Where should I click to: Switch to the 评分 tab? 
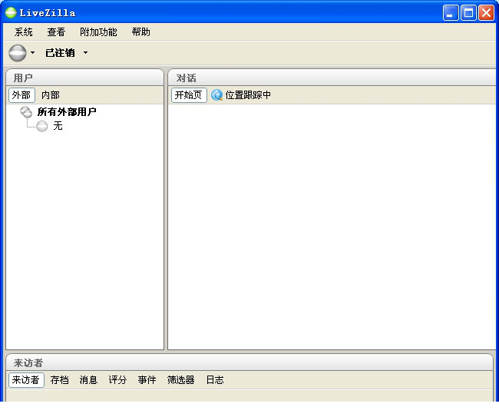pyautogui.click(x=117, y=380)
